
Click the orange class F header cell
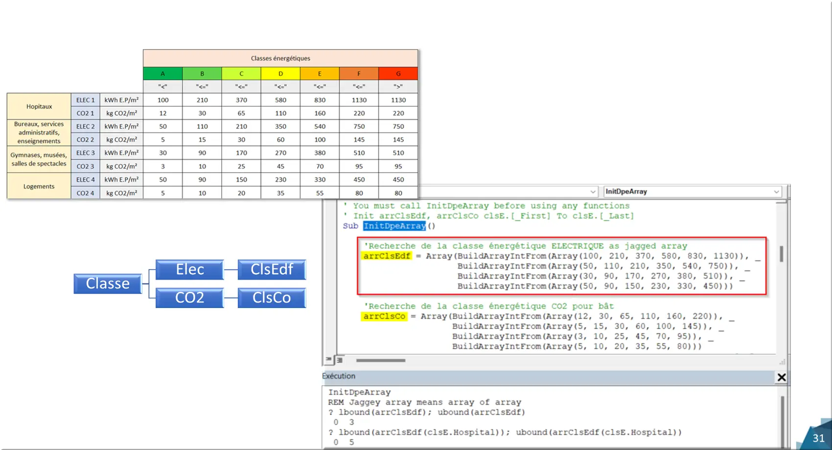[359, 73]
